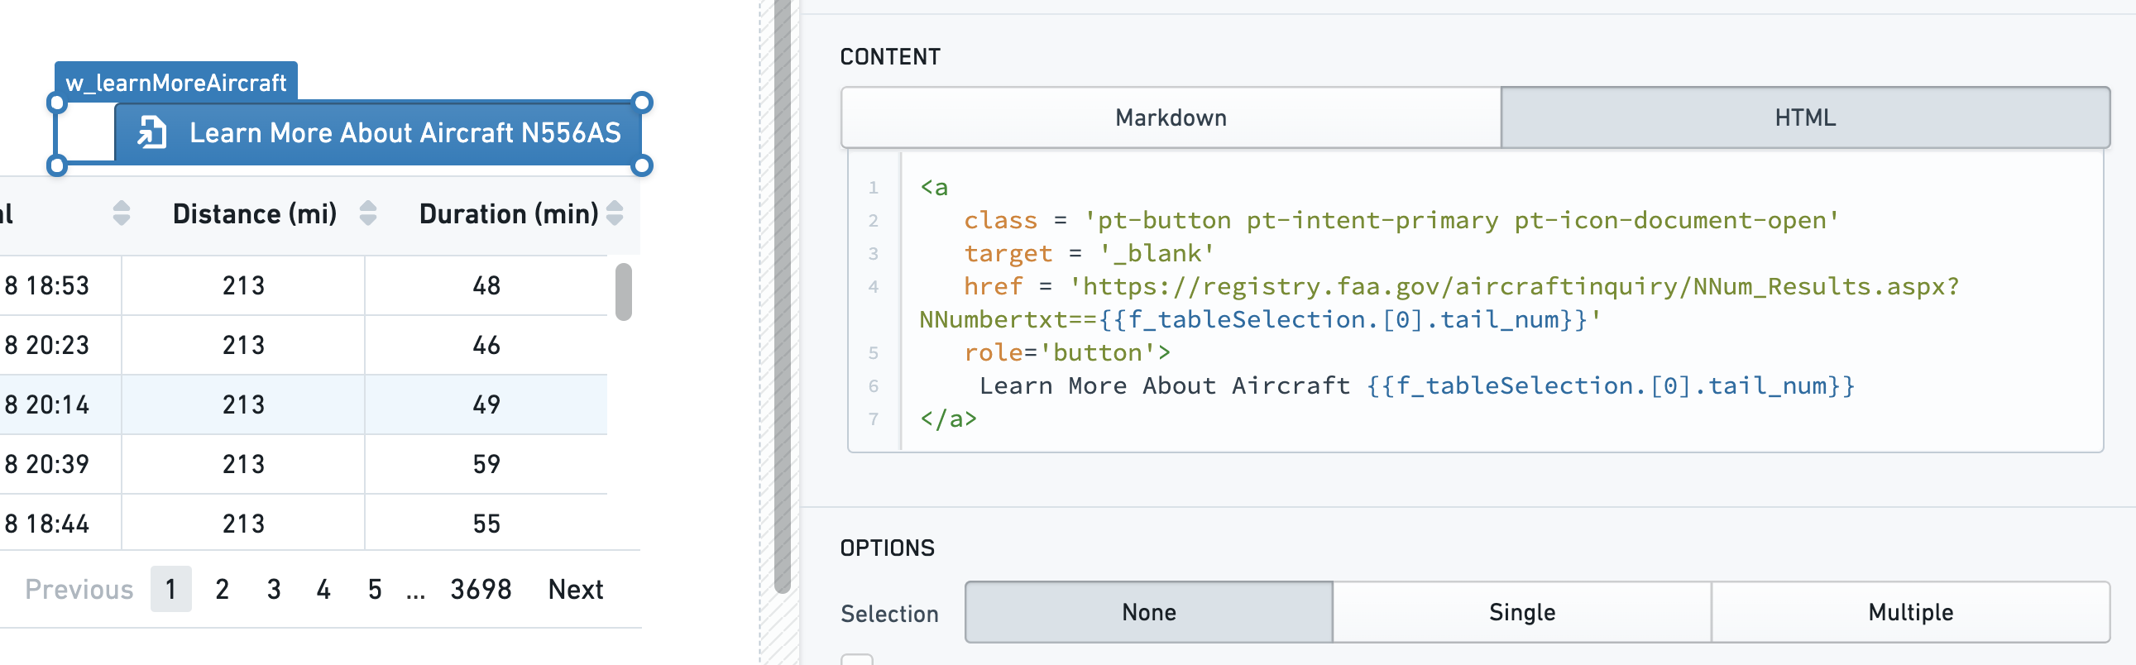
Task: Go to page 1 of the table
Action: [x=170, y=590]
